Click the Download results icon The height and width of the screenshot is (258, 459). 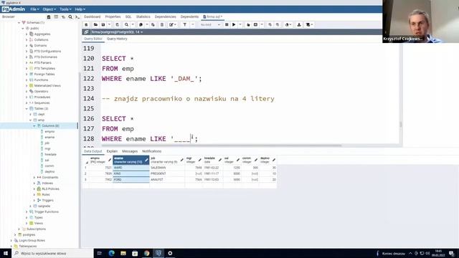click(299, 25)
